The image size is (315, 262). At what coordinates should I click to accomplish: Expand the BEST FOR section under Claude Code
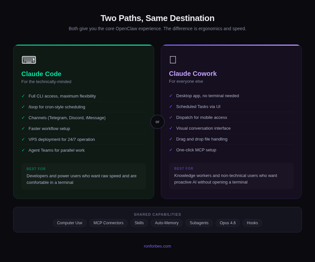(84, 176)
